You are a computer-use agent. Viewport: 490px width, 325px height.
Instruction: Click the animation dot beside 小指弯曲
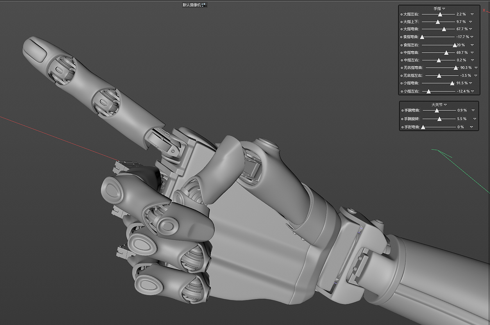tap(402, 83)
